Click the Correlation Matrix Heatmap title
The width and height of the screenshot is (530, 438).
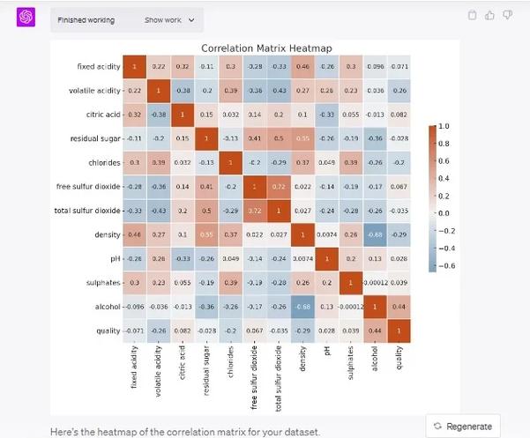tap(266, 48)
